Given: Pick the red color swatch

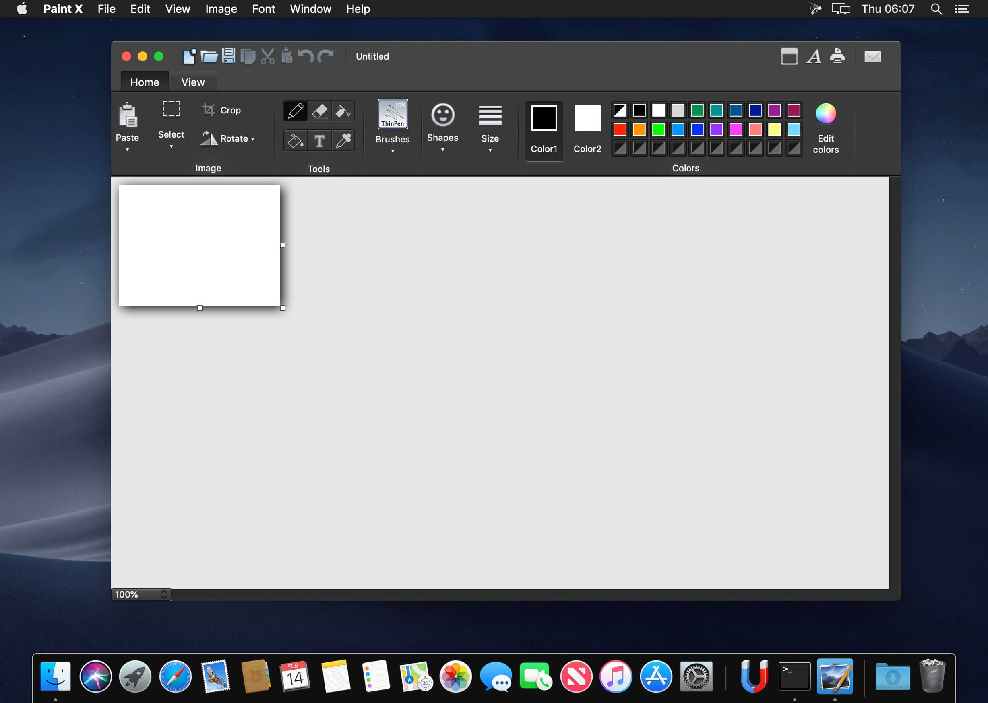Looking at the screenshot, I should click(x=620, y=129).
